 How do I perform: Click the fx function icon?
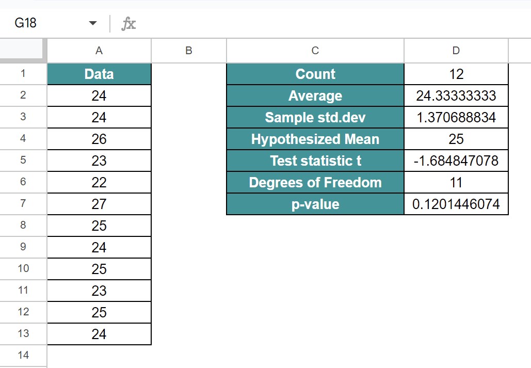click(128, 23)
